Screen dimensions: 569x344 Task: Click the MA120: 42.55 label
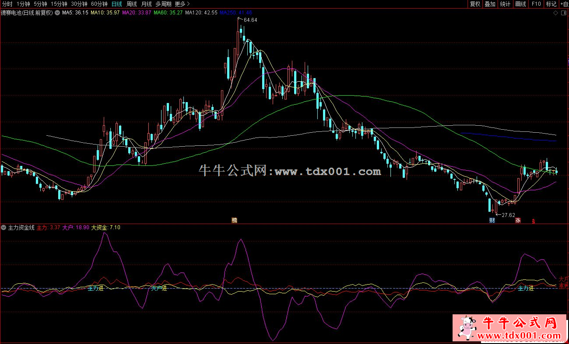pos(201,13)
